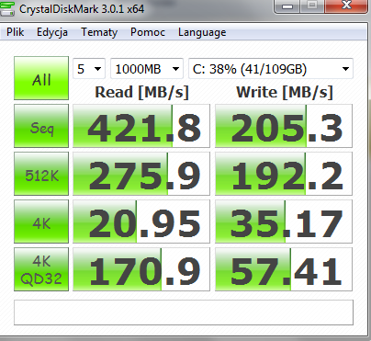Click the empty comment text field at bottom
This screenshot has width=371, height=341.
click(x=184, y=313)
